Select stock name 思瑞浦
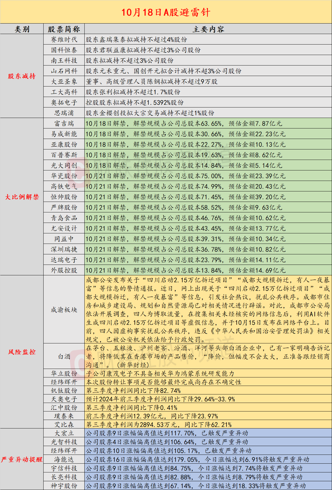This screenshot has height=490, width=332. [64, 113]
